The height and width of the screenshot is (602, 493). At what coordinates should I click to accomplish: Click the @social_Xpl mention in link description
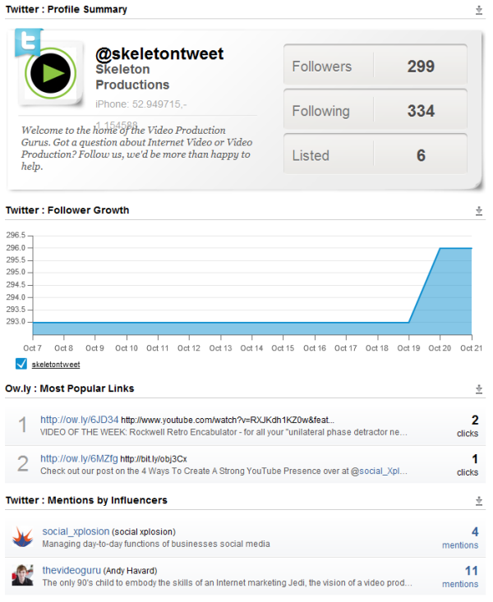click(379, 471)
